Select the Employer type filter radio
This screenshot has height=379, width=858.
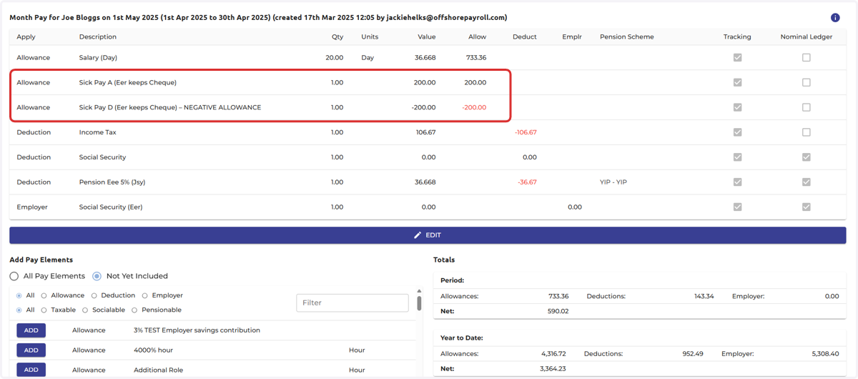click(145, 295)
